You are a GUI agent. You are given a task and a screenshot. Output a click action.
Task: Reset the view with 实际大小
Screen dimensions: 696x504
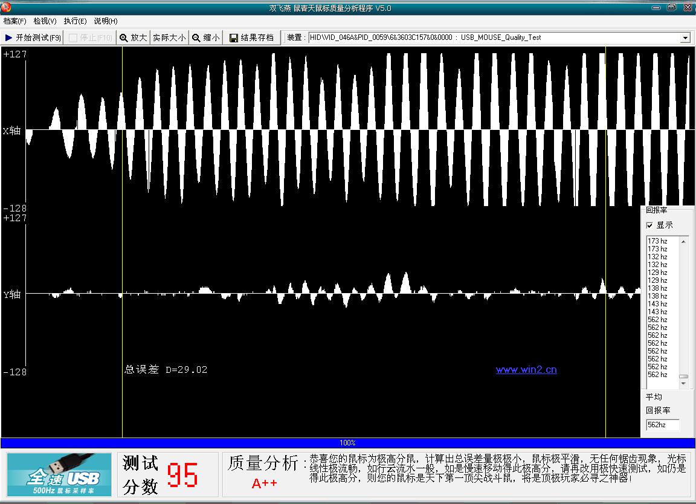coord(169,37)
